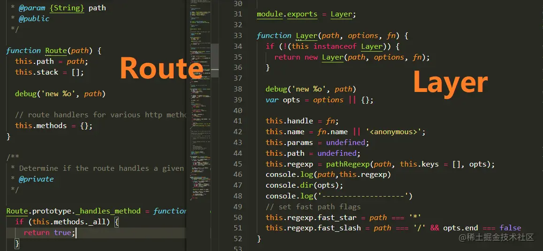Click 'opts.end' on line 51
Viewport: 543px width, 251px height.
pos(460,228)
